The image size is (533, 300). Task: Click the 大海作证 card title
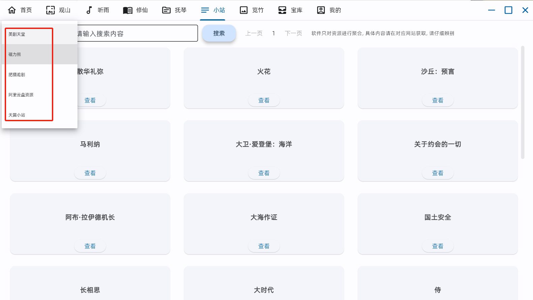264,217
